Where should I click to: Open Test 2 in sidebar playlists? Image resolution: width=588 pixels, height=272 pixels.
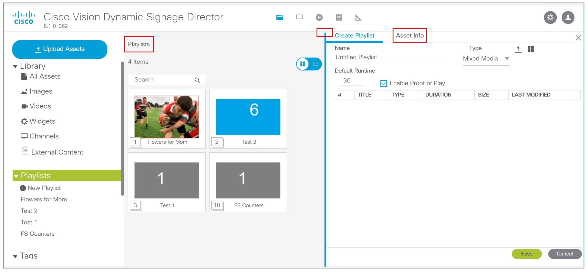[29, 211]
